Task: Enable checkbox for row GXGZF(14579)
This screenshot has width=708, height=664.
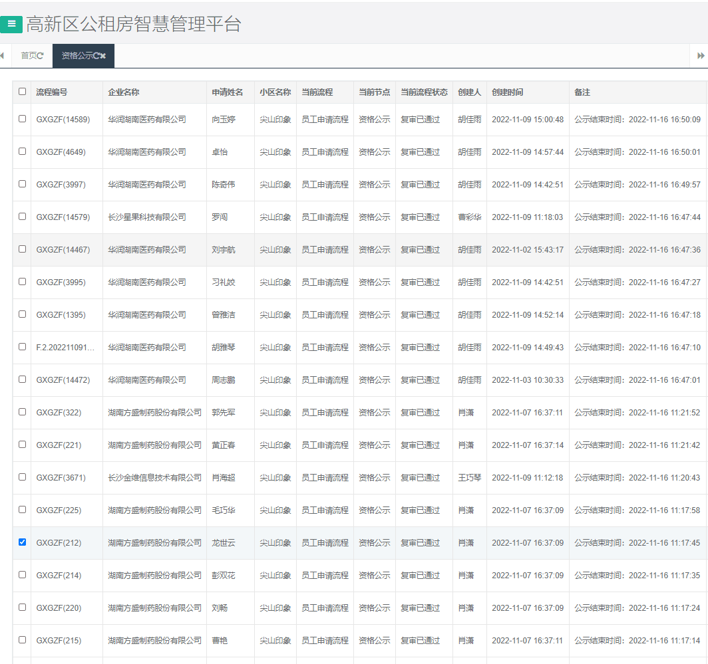Action: (x=23, y=217)
